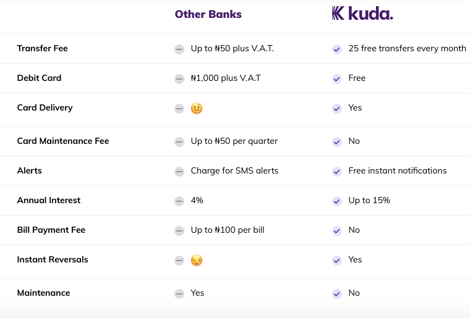
Task: Click the minus icon beside Charge for SMS alerts
Action: point(179,172)
